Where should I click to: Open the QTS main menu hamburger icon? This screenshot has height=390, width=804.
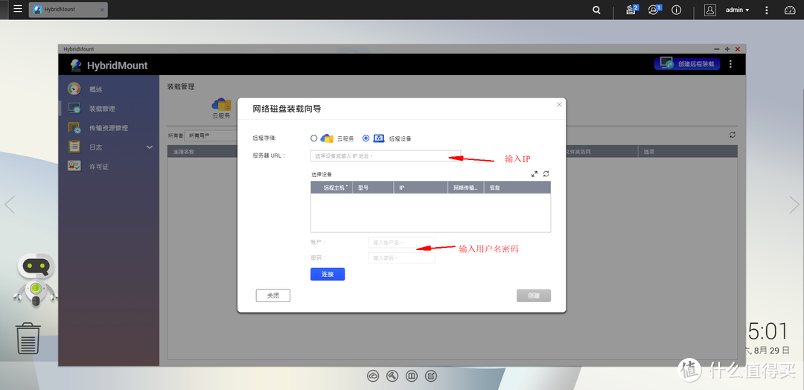tap(17, 9)
